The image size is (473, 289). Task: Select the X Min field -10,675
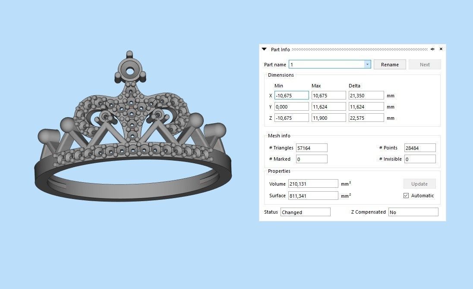coord(291,96)
